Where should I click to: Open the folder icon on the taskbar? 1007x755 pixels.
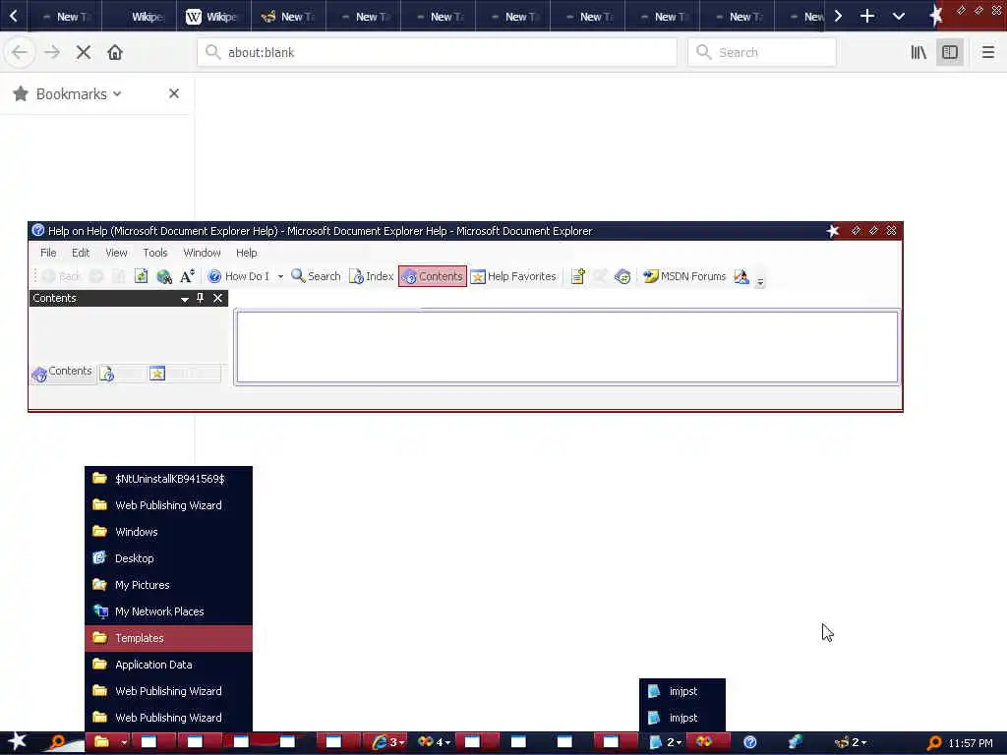tap(101, 742)
